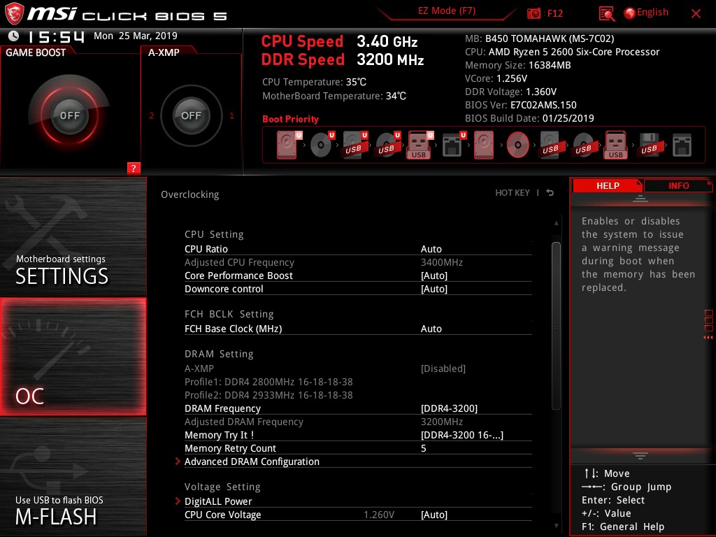
Task: Open the red question mark help button
Action: pyautogui.click(x=134, y=168)
